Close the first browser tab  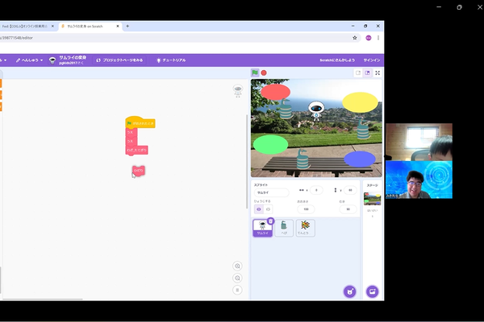tap(52, 27)
